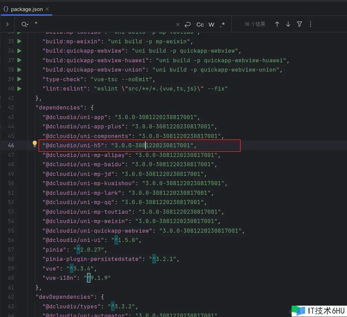Open more search options menu
The height and width of the screenshot is (317, 347).
[311, 24]
